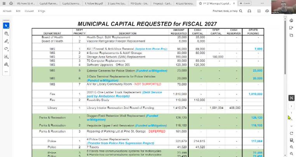Activate the Add text box tool
This screenshot has width=296, height=157.
point(6,57)
